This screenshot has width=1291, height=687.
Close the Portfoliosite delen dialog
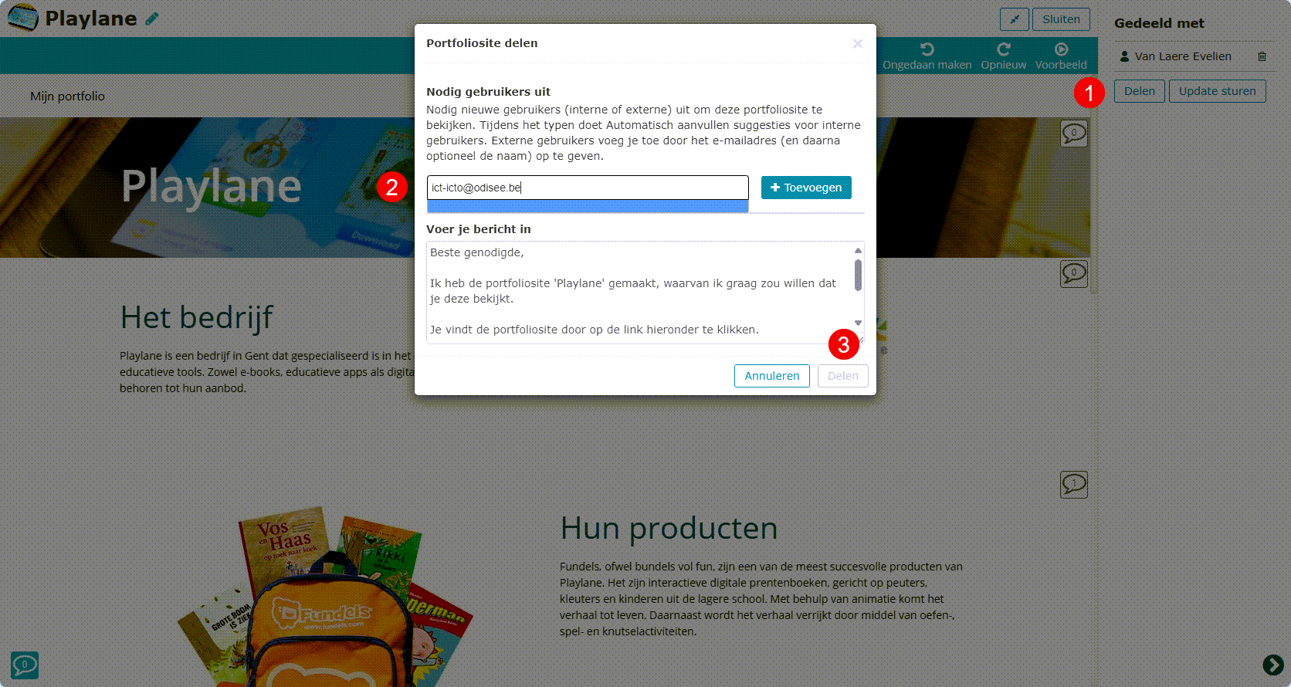[857, 43]
